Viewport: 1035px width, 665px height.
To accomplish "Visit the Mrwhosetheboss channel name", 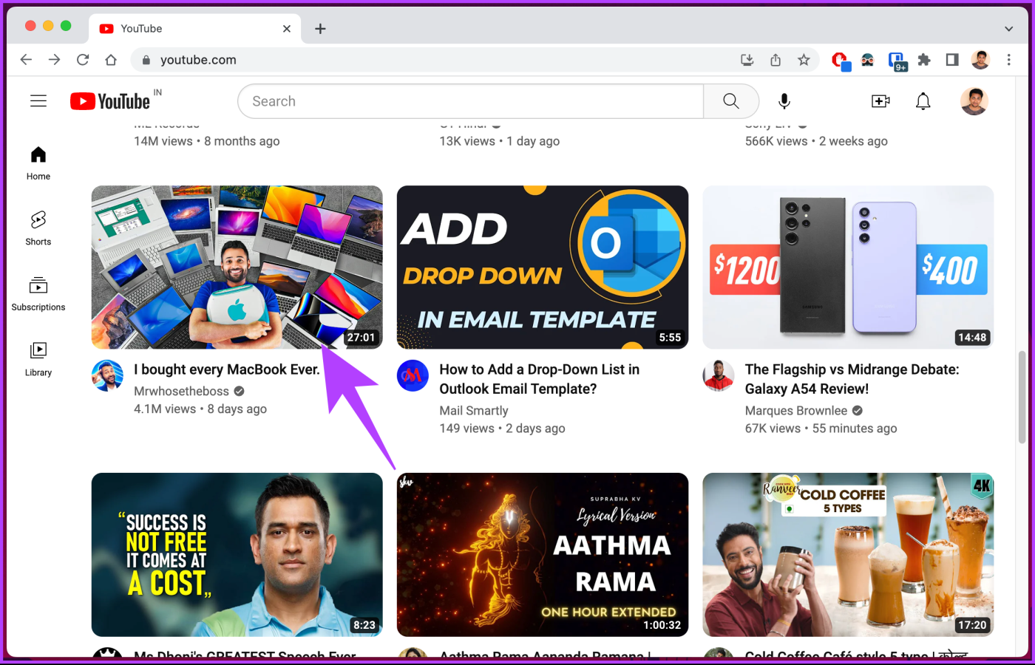I will point(181,391).
